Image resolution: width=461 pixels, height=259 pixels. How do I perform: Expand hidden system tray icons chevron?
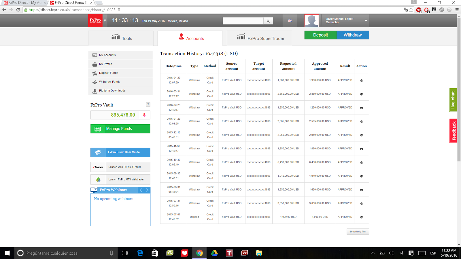[x=373, y=253]
